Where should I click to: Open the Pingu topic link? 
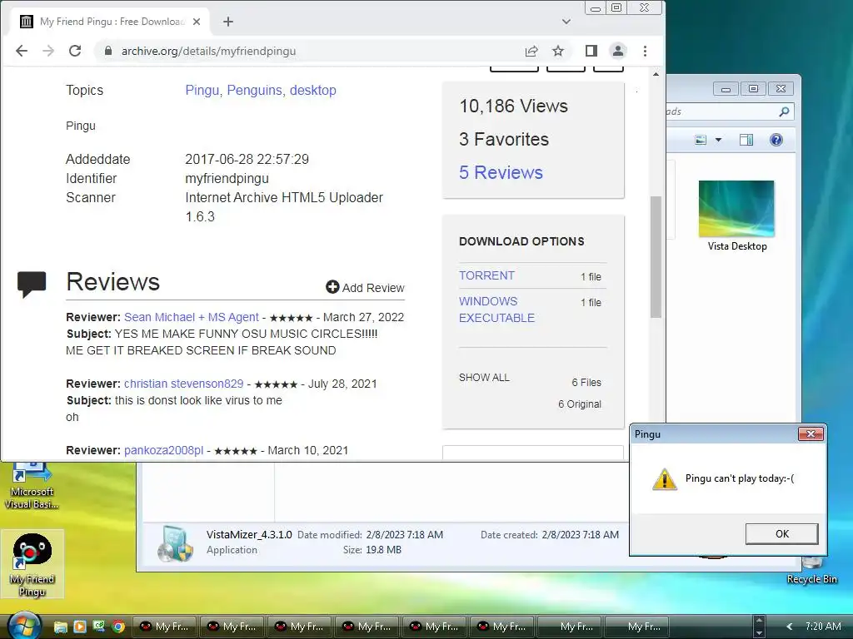pyautogui.click(x=202, y=90)
